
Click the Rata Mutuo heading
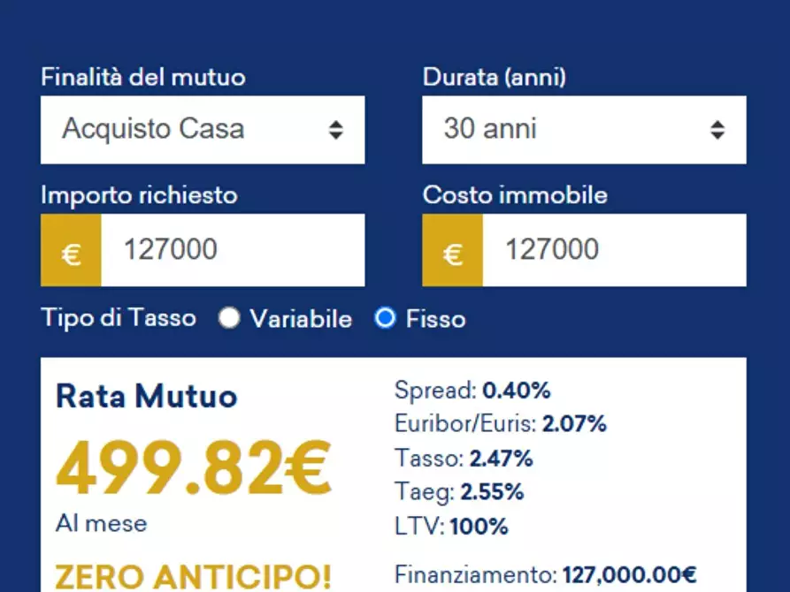pyautogui.click(x=147, y=396)
